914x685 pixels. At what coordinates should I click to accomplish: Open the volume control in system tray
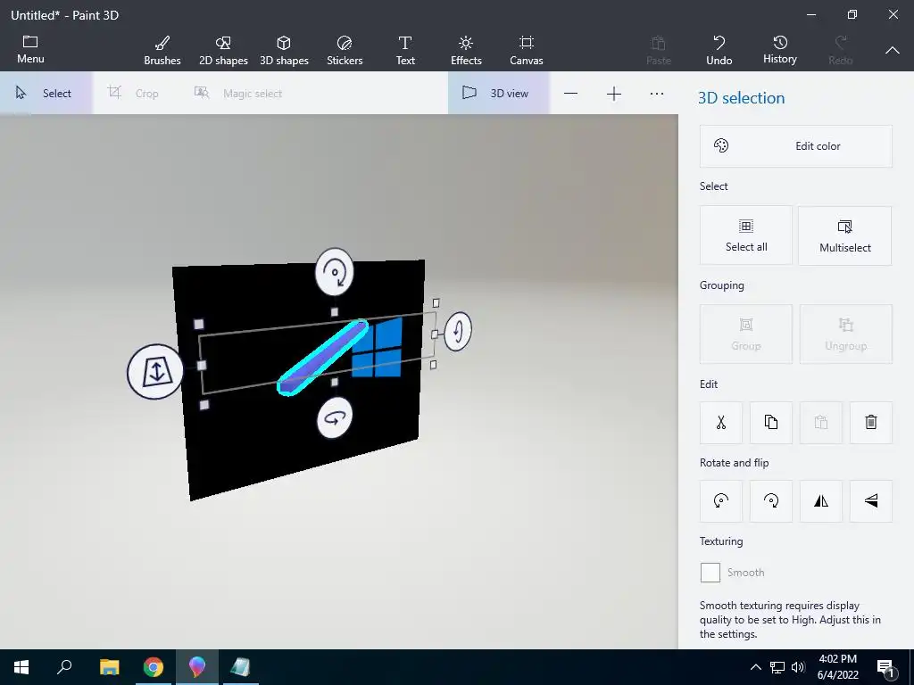pos(798,667)
